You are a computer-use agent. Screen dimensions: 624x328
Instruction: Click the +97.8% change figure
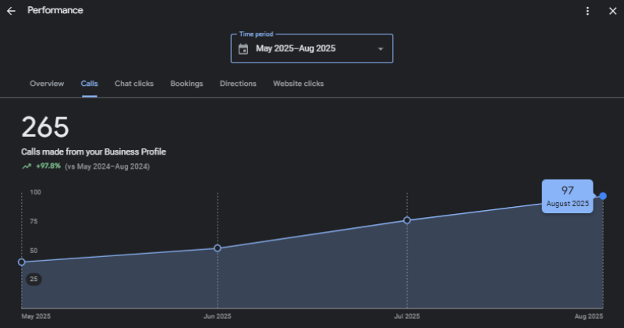(48, 166)
